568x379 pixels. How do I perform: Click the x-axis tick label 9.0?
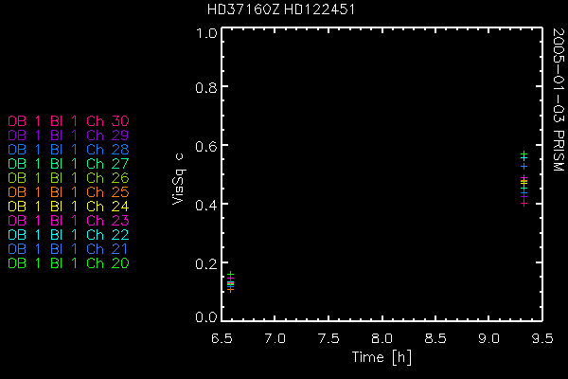[488, 338]
